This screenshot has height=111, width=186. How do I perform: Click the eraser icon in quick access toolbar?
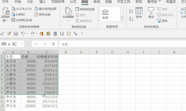click(2, 34)
